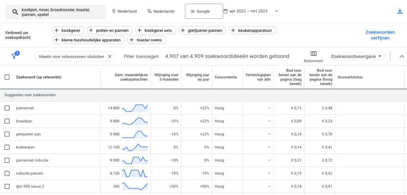Click the filter funnel icon
The height and width of the screenshot is (195, 407).
click(x=15, y=56)
